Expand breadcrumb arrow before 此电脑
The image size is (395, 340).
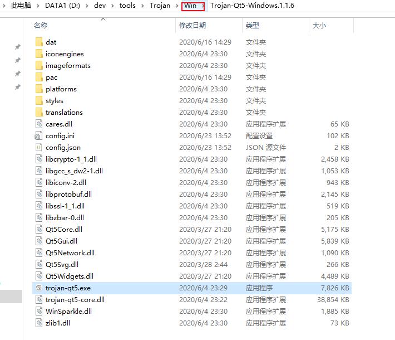pos(4,6)
